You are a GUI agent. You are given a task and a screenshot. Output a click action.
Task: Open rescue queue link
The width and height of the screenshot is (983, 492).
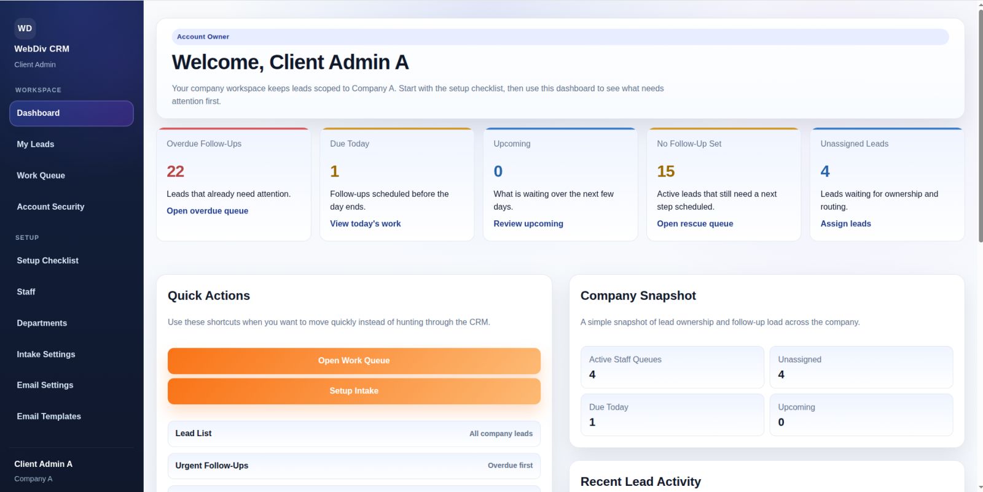click(695, 224)
